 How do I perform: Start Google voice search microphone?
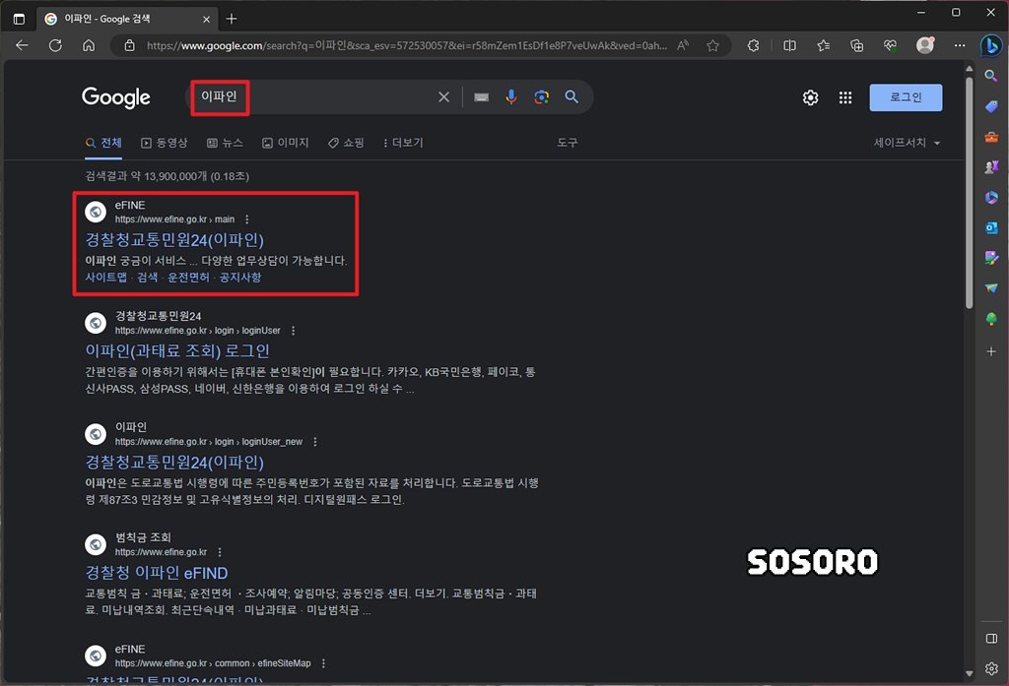pyautogui.click(x=511, y=97)
